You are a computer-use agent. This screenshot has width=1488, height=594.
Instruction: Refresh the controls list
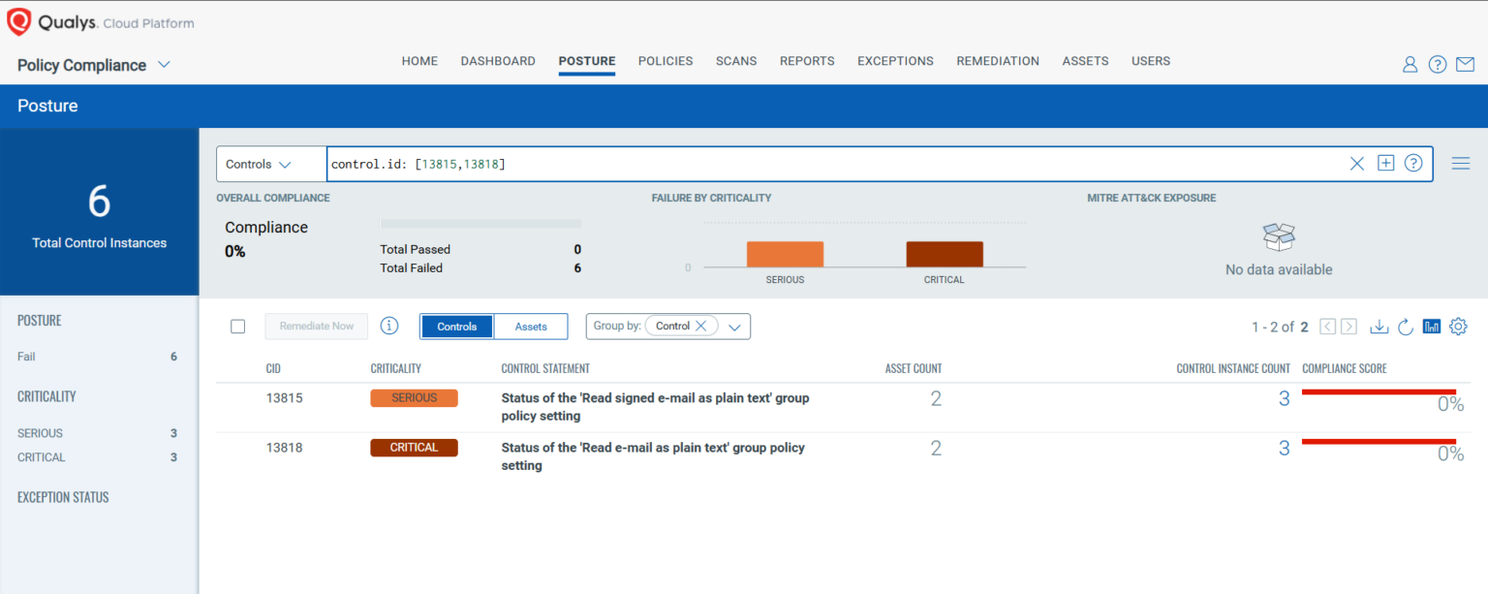pos(1406,327)
